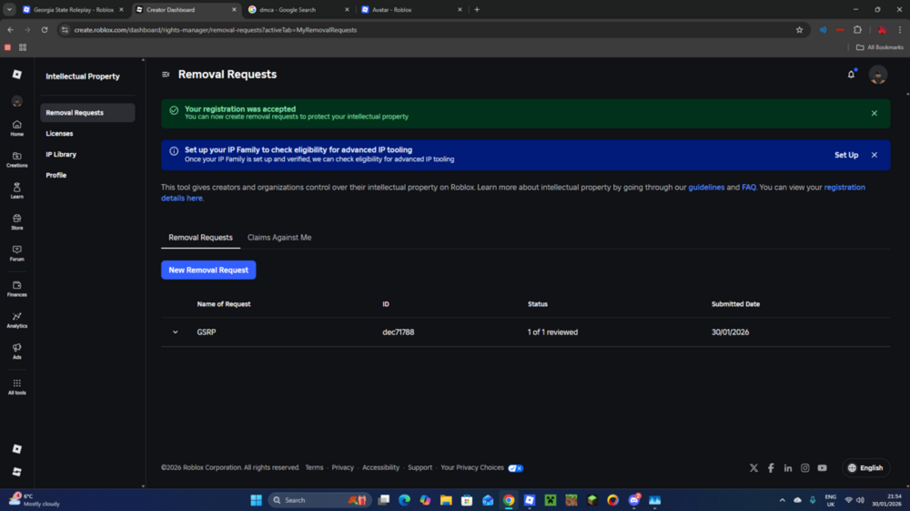Viewport: 910px width, 511px height.
Task: Open Roblox Studio taskbar icon
Action: coord(530,500)
